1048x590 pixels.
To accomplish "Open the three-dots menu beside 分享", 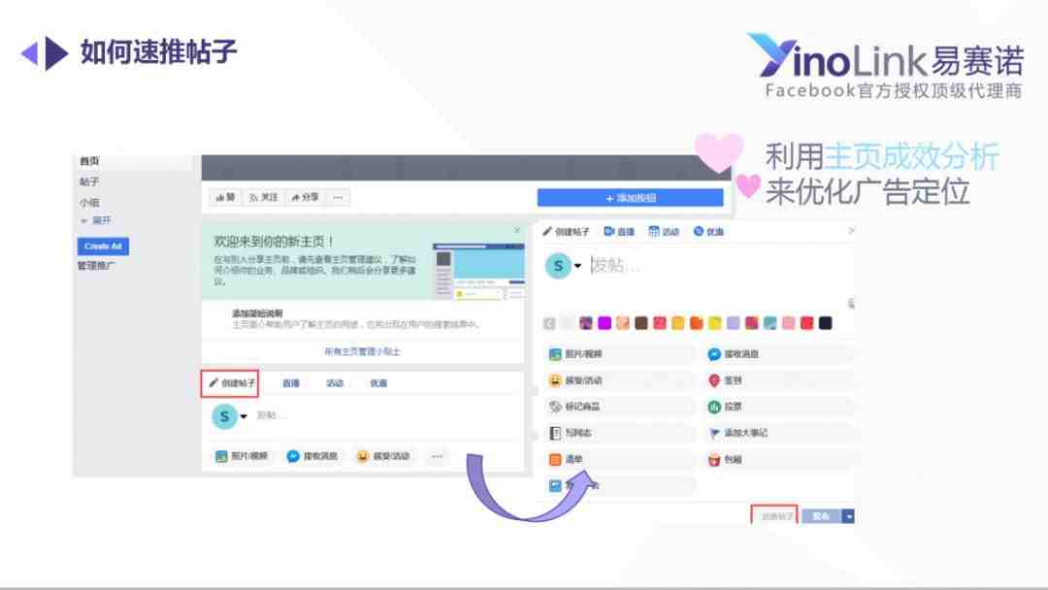I will click(x=339, y=197).
